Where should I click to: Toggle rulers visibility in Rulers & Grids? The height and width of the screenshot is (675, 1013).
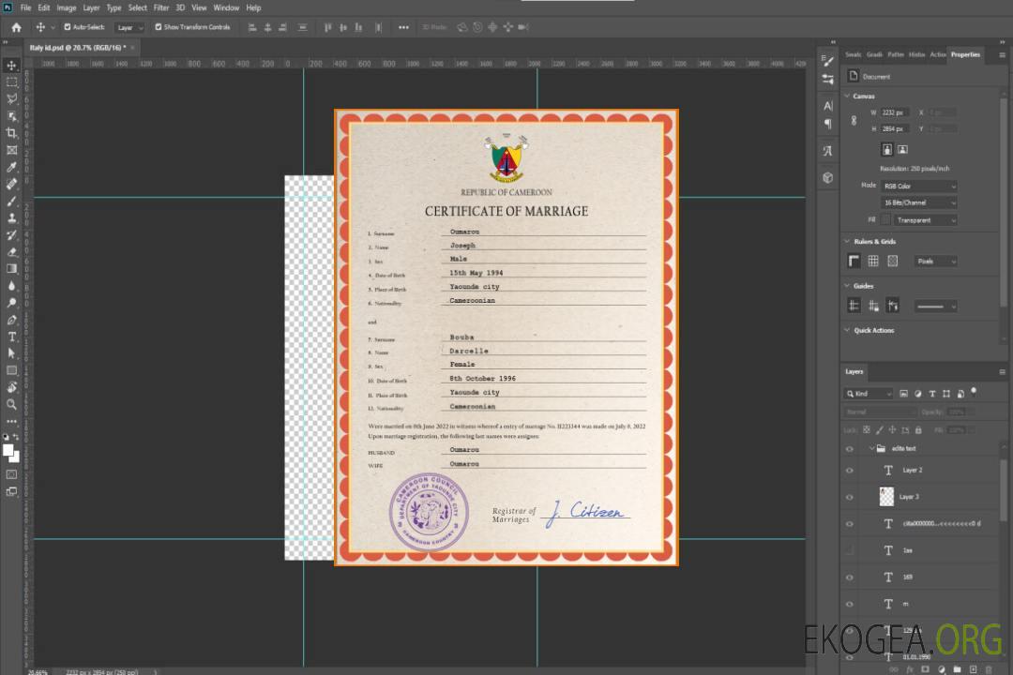[854, 261]
